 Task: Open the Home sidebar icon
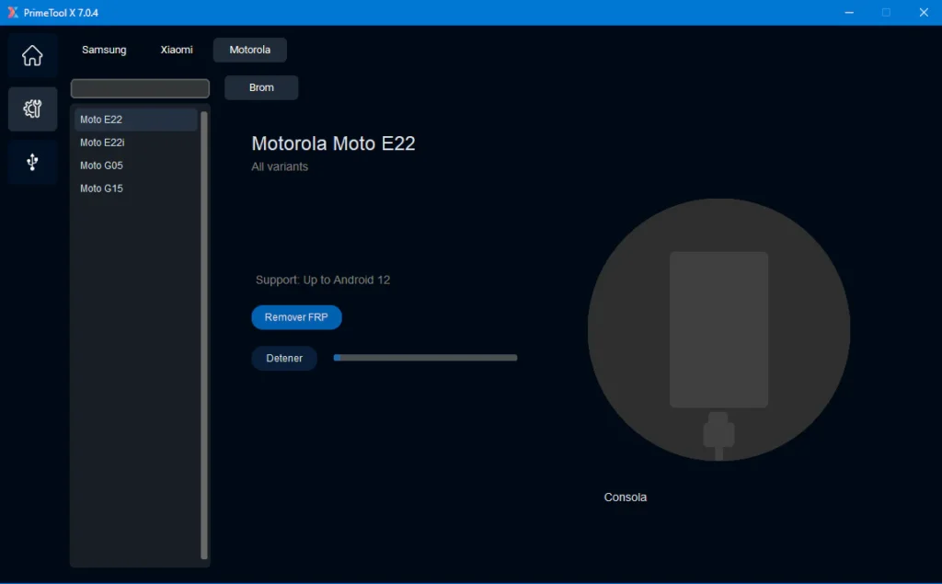(x=32, y=56)
